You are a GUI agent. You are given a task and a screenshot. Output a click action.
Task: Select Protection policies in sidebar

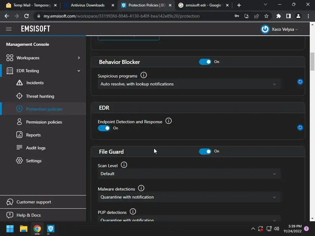click(x=44, y=109)
